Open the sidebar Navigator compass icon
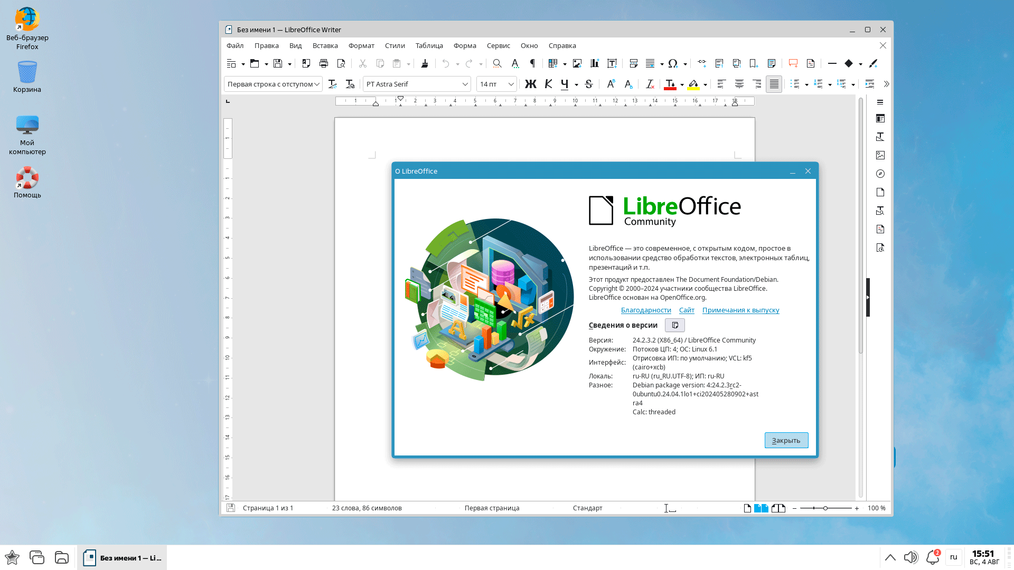1014x570 pixels. (880, 174)
